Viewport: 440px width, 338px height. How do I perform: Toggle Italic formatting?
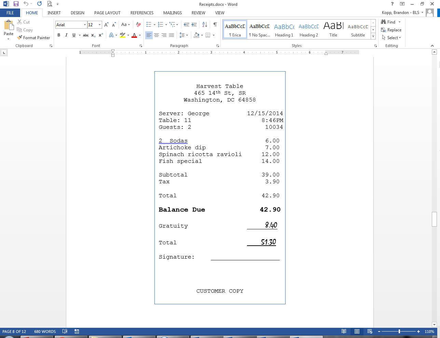[66, 35]
